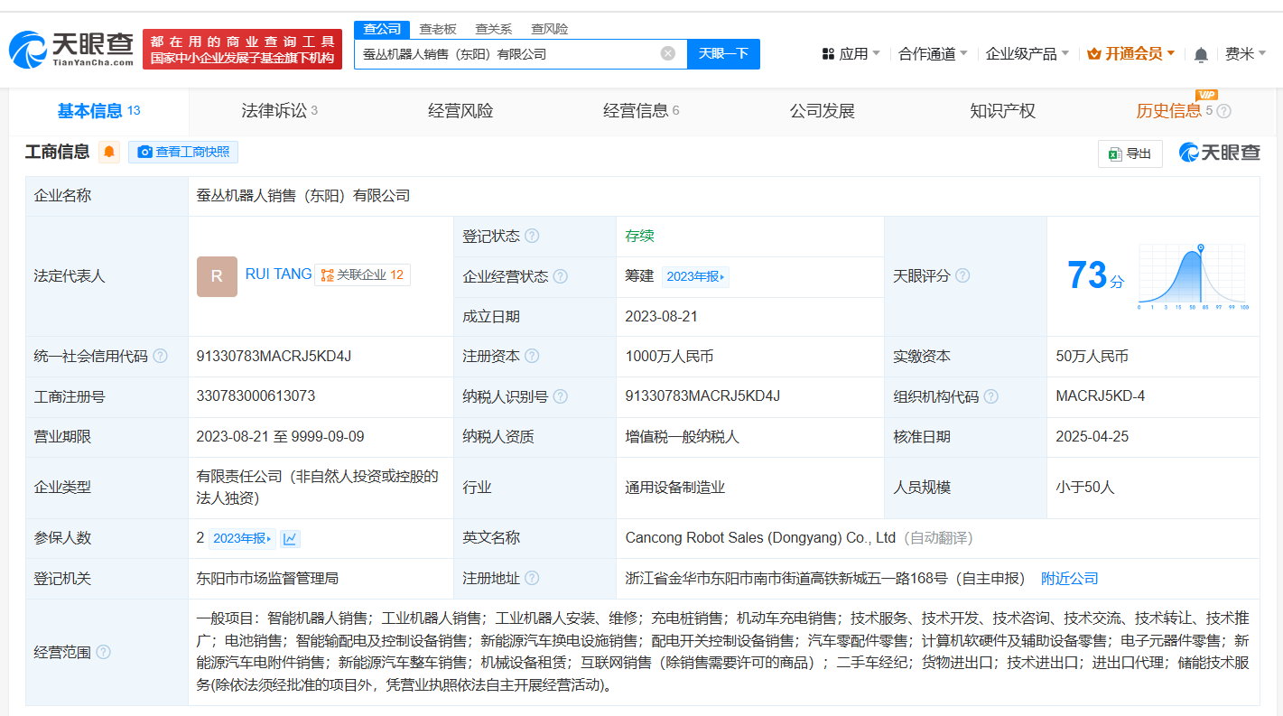Click the help icon next to 登记状态
1283x716 pixels.
click(532, 236)
